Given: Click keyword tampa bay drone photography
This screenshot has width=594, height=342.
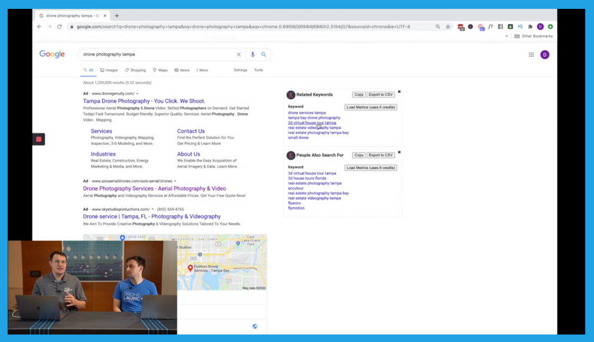Looking at the screenshot, I should click(x=314, y=118).
